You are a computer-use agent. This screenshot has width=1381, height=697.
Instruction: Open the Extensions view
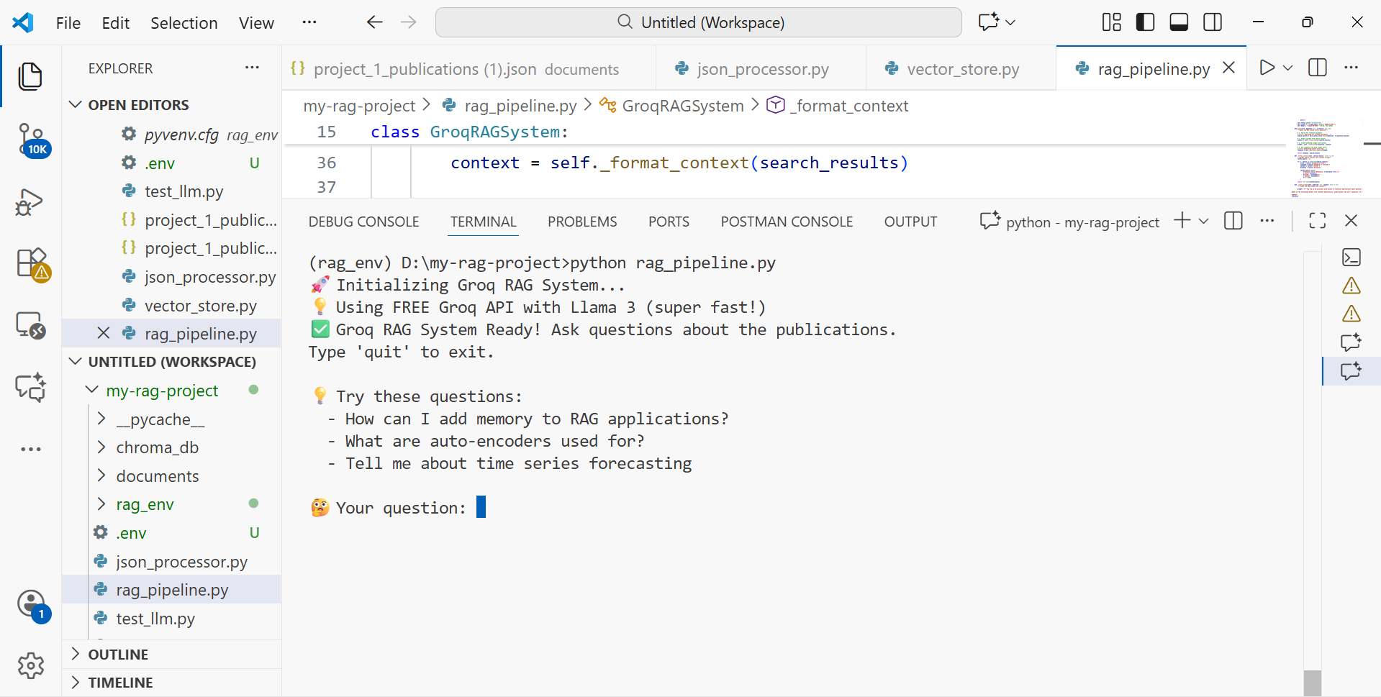click(30, 264)
